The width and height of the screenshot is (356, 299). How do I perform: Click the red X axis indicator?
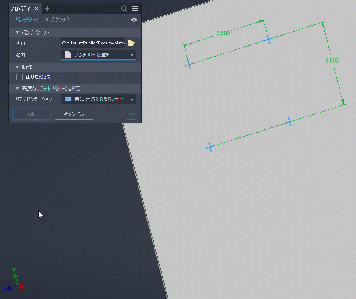pos(22,287)
